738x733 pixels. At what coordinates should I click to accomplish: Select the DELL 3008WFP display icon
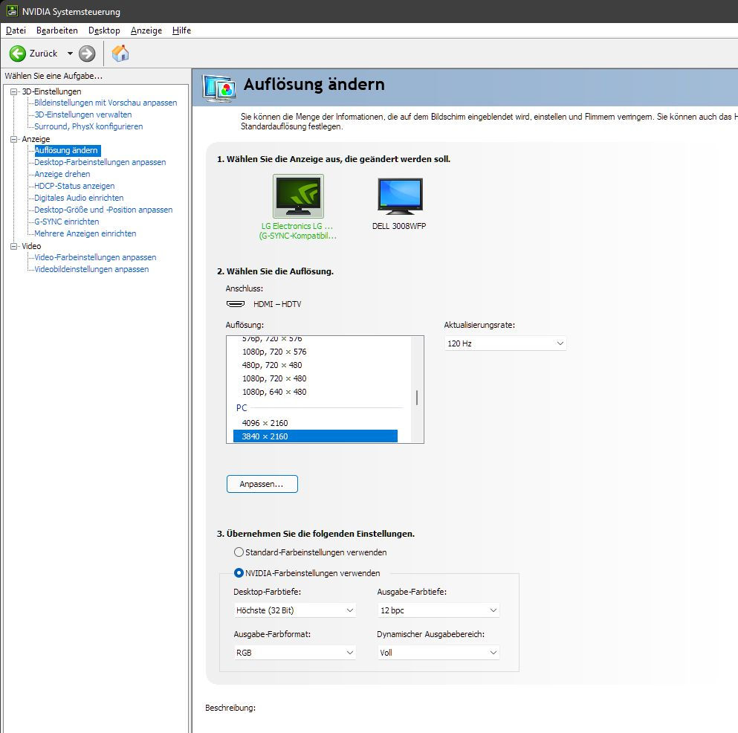[x=400, y=196]
